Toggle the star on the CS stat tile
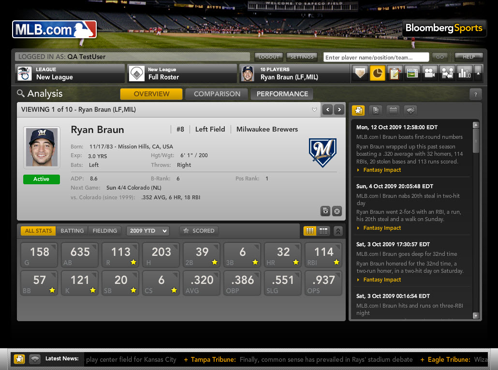Image resolution: width=498 pixels, height=370 pixels. click(174, 290)
